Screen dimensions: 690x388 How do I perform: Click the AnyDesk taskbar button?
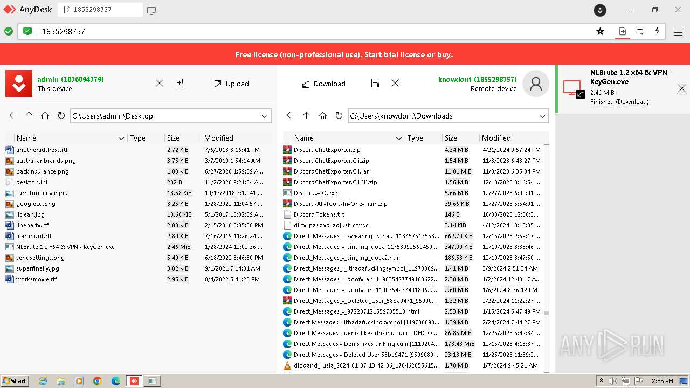tap(134, 381)
